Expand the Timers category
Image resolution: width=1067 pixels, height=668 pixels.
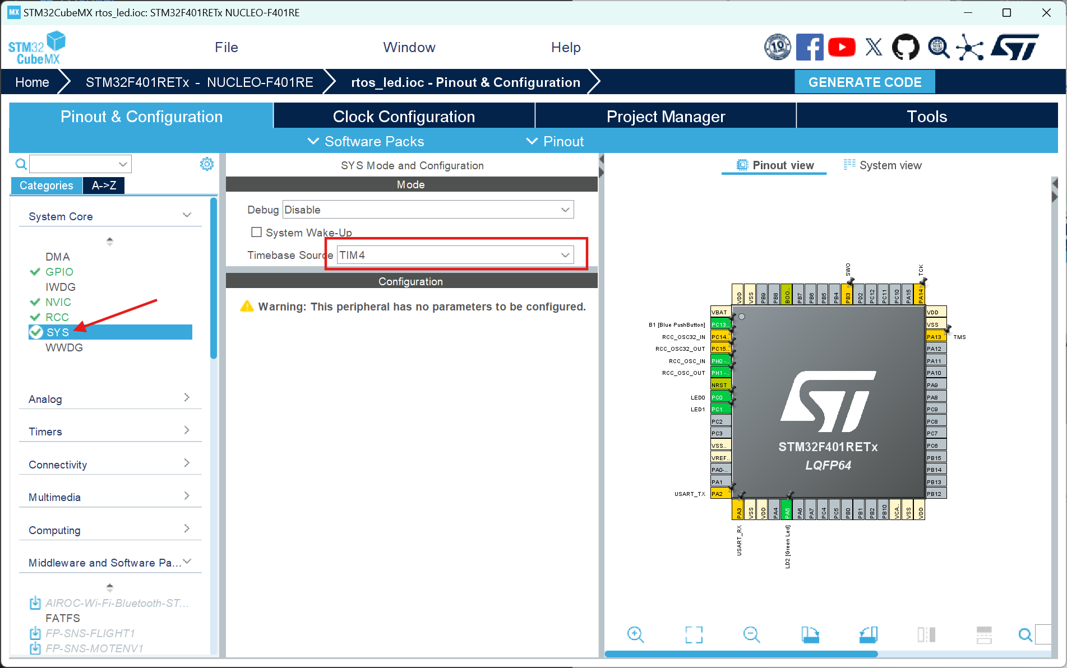187,430
